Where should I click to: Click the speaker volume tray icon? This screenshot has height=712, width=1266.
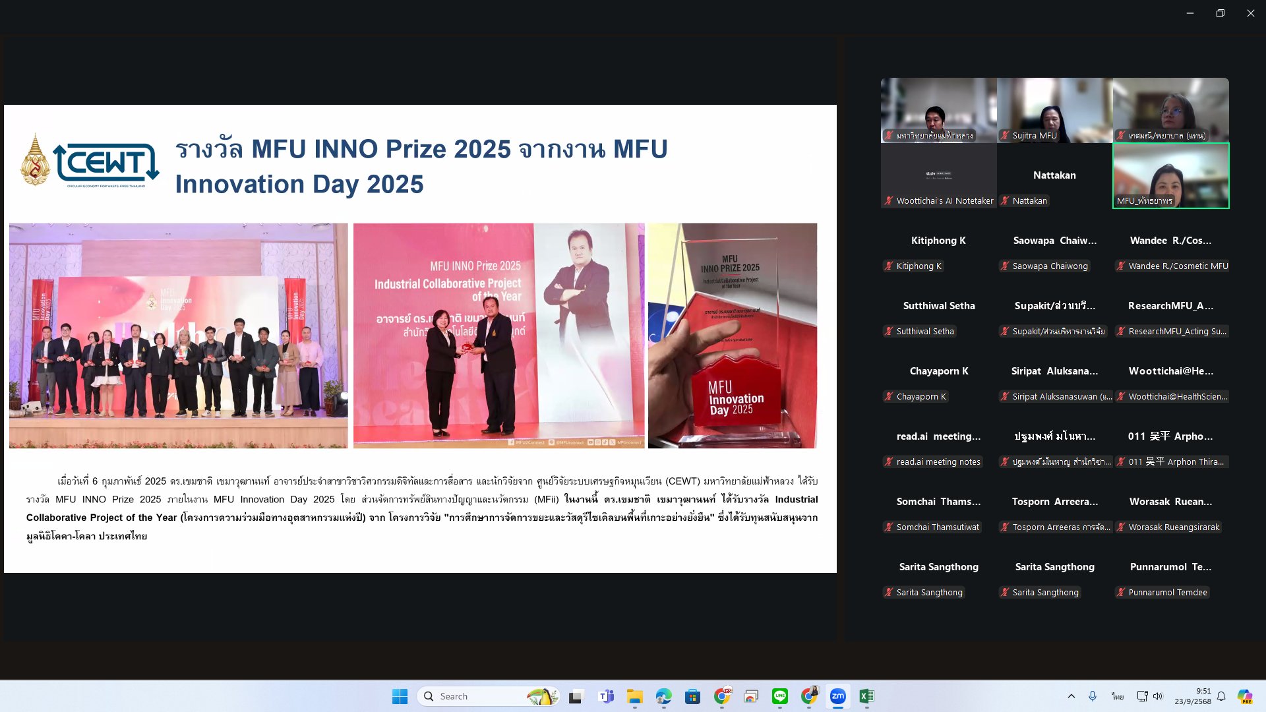click(x=1158, y=696)
